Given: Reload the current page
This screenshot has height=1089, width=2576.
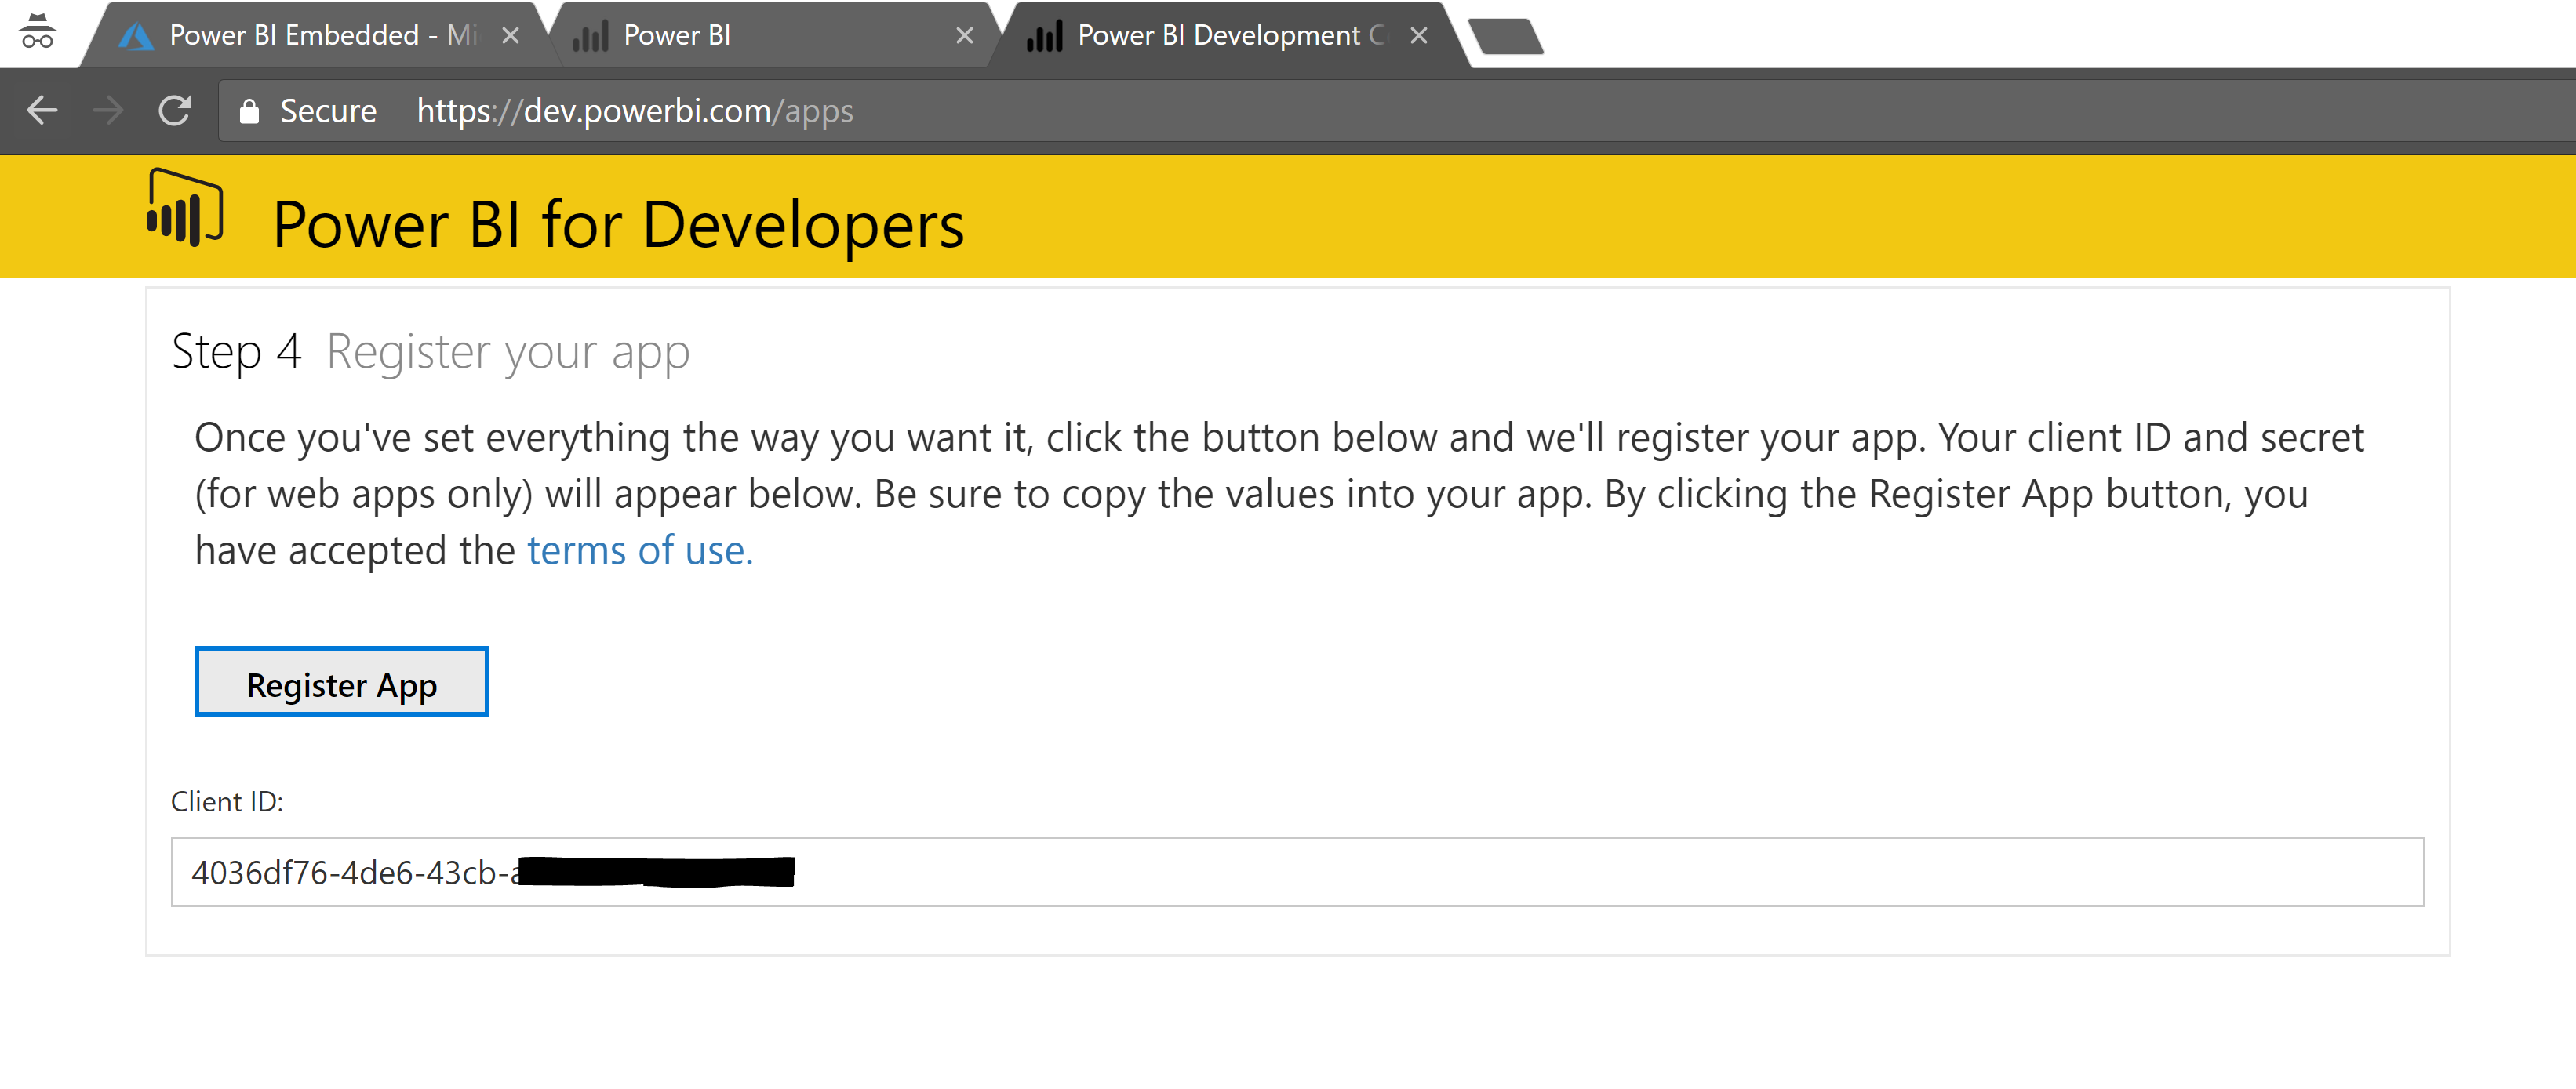Looking at the screenshot, I should 174,111.
